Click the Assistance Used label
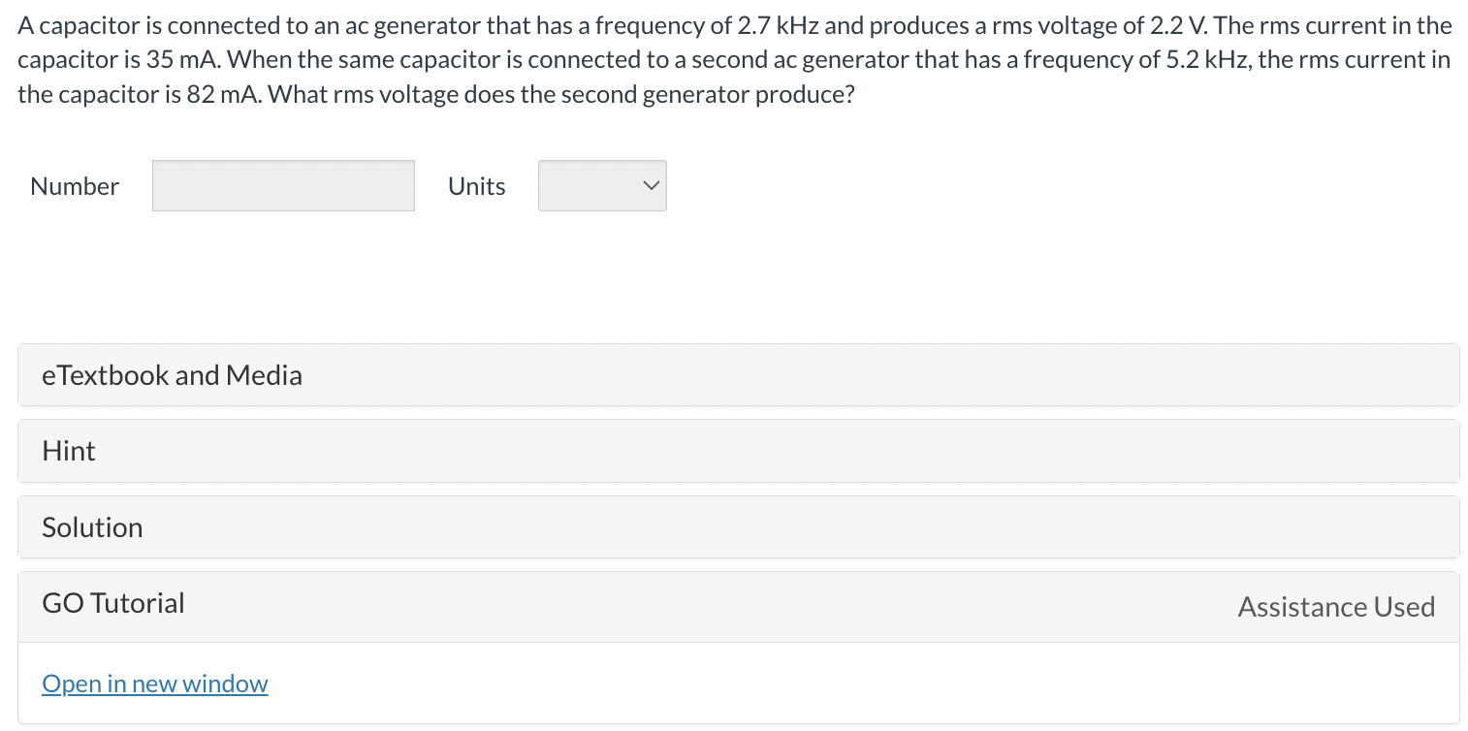This screenshot has height=731, width=1468. (x=1335, y=607)
